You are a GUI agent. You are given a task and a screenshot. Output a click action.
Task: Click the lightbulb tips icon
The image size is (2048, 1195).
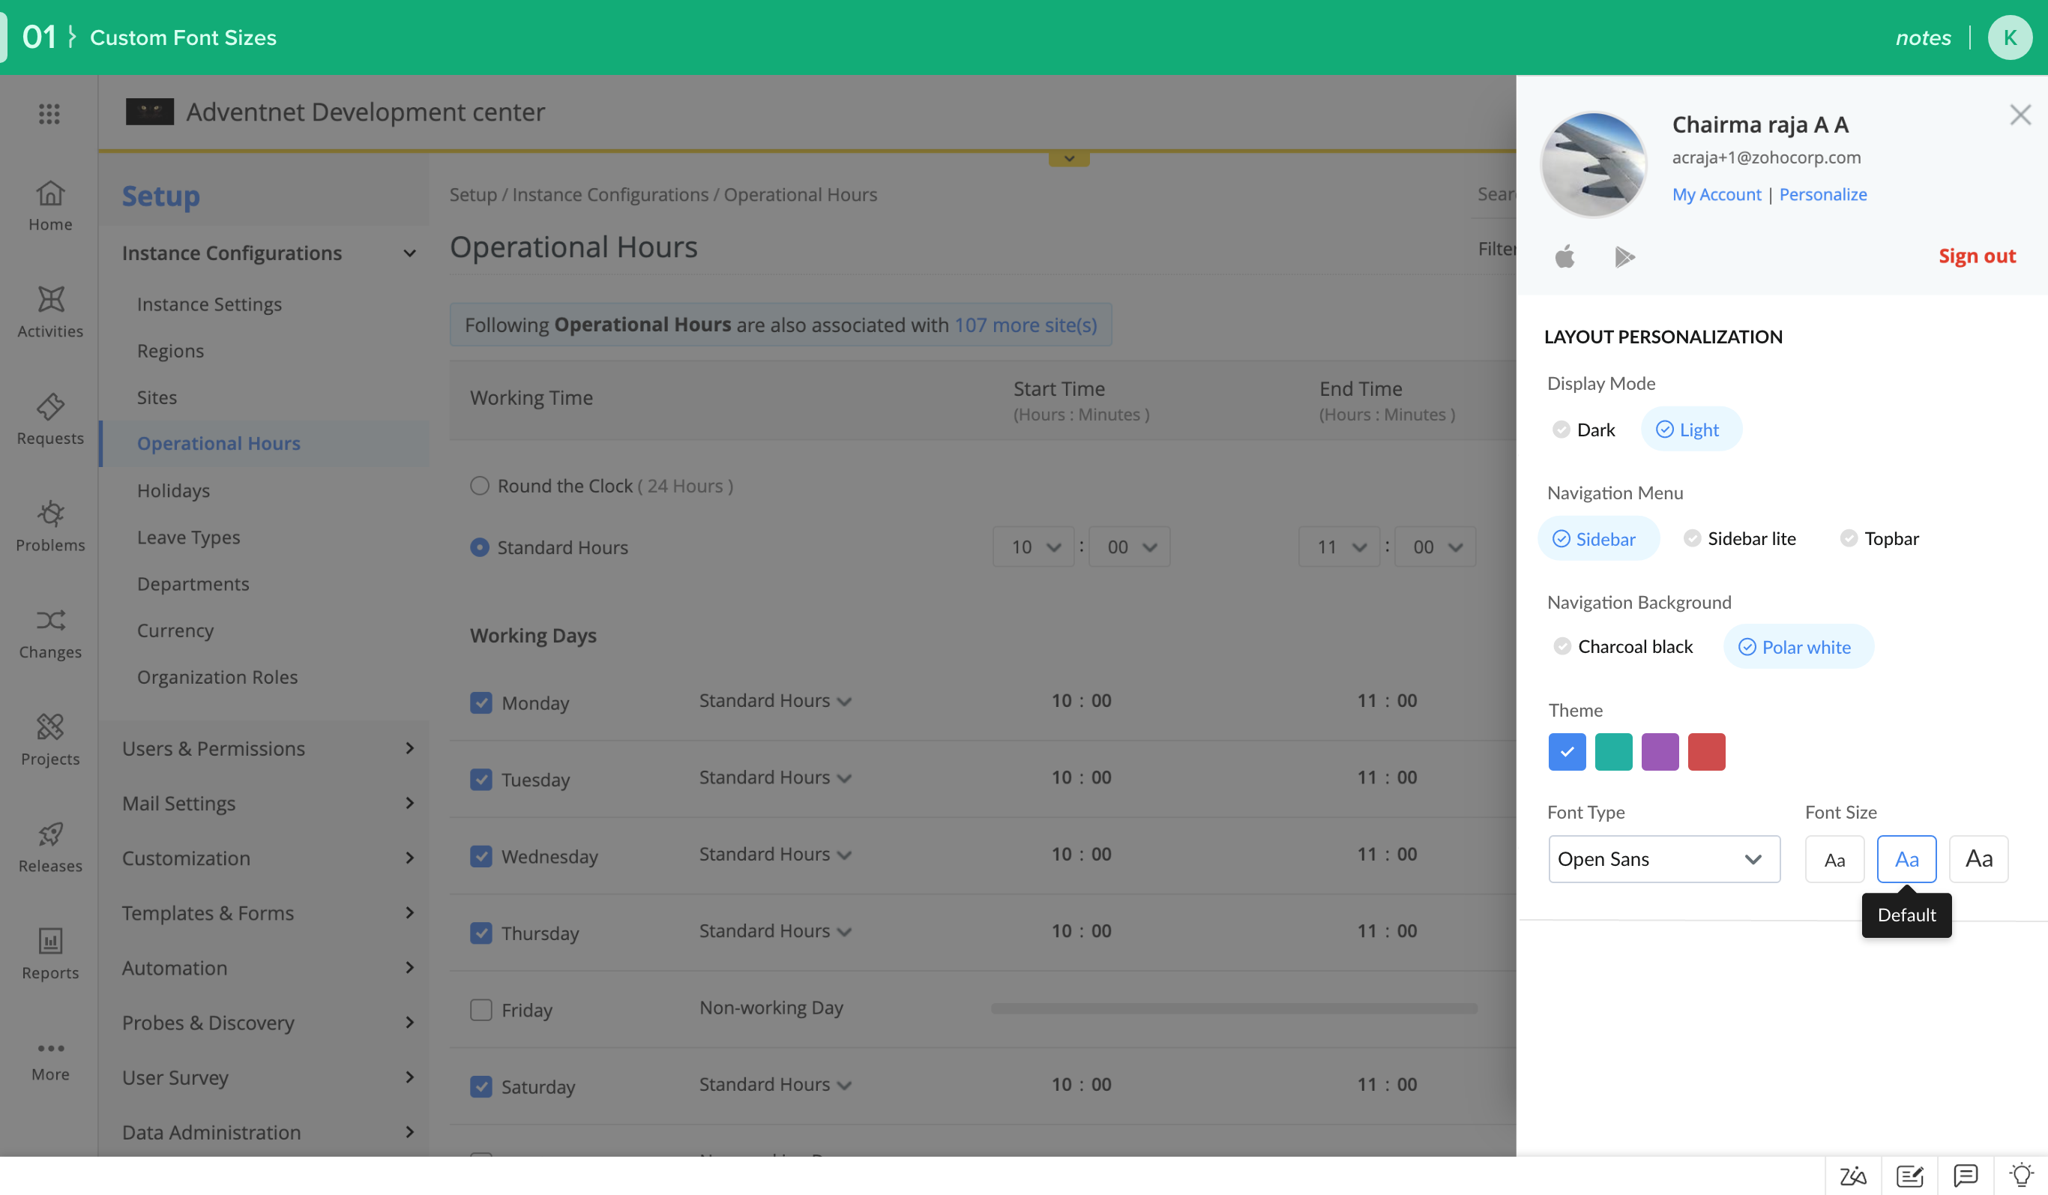pyautogui.click(x=2021, y=1176)
